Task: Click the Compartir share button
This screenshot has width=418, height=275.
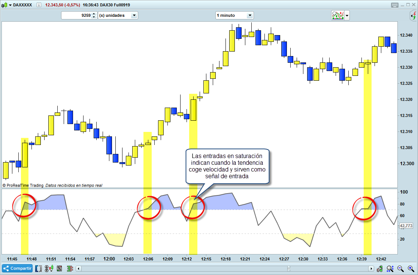Action: [17, 268]
